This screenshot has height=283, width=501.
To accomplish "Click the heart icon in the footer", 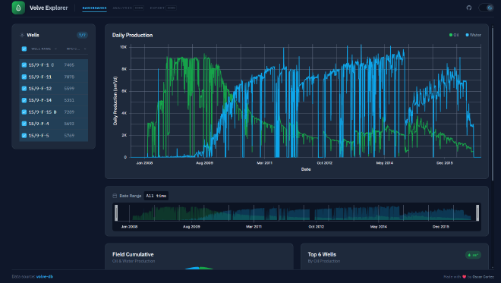I will click(x=464, y=277).
